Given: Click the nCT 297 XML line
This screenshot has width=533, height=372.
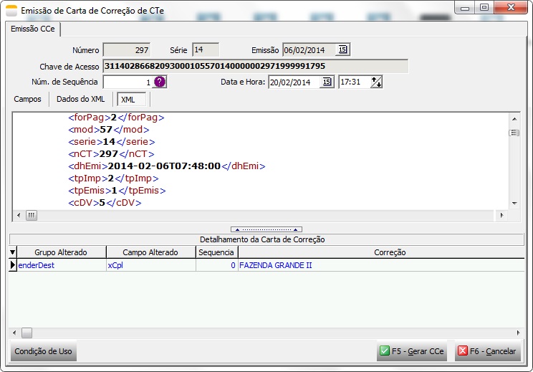Looking at the screenshot, I should pos(111,153).
